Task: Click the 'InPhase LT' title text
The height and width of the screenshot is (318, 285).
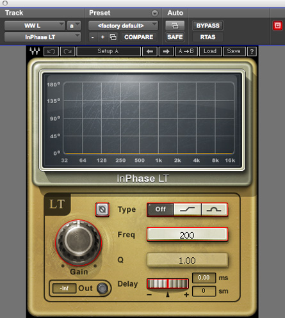Action: point(143,179)
